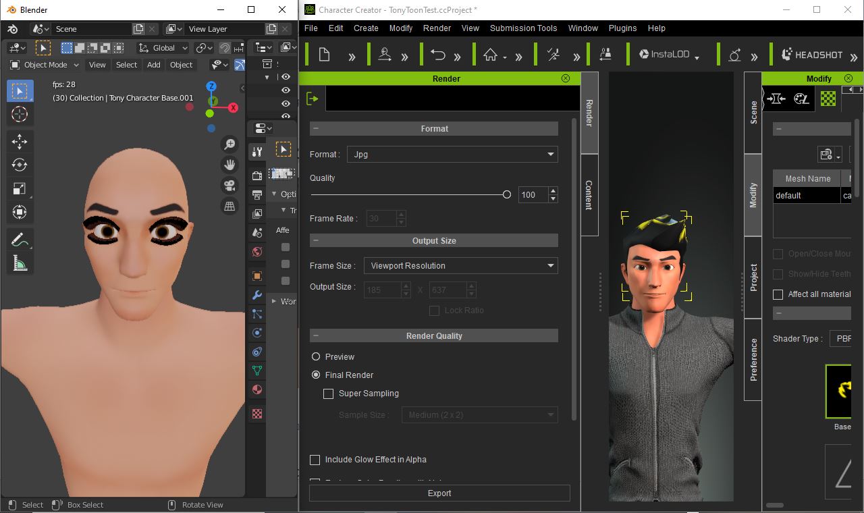Enable Include Glow Effect in Alpha
This screenshot has height=513, width=864.
tap(315, 460)
